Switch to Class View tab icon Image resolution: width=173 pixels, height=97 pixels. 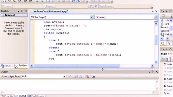(x=169, y=43)
